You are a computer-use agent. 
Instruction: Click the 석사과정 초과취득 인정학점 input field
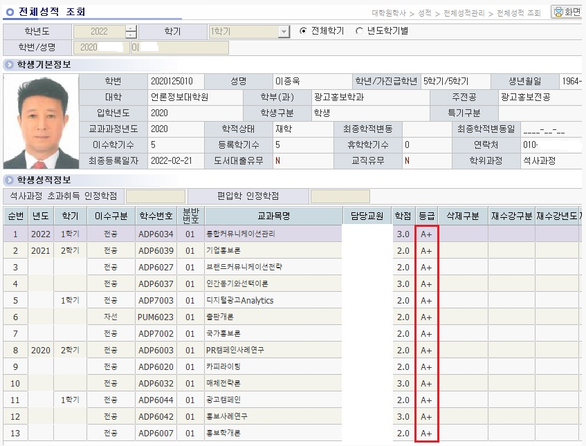[x=157, y=196]
